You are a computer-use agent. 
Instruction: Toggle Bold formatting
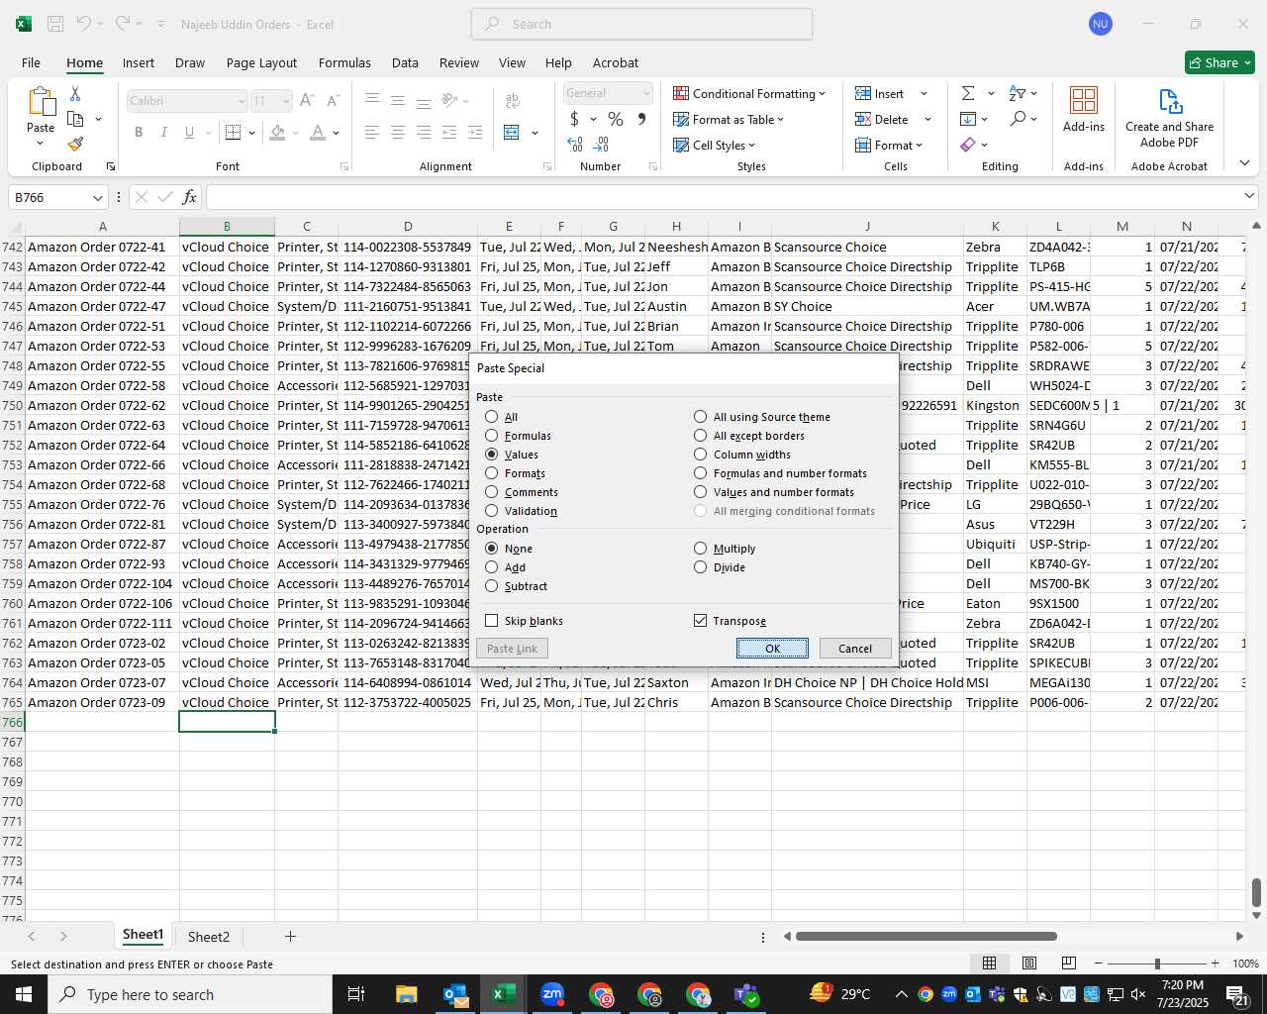pyautogui.click(x=139, y=133)
